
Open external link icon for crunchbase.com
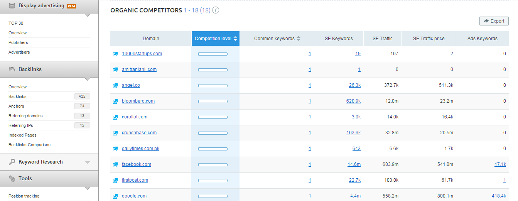[115, 133]
